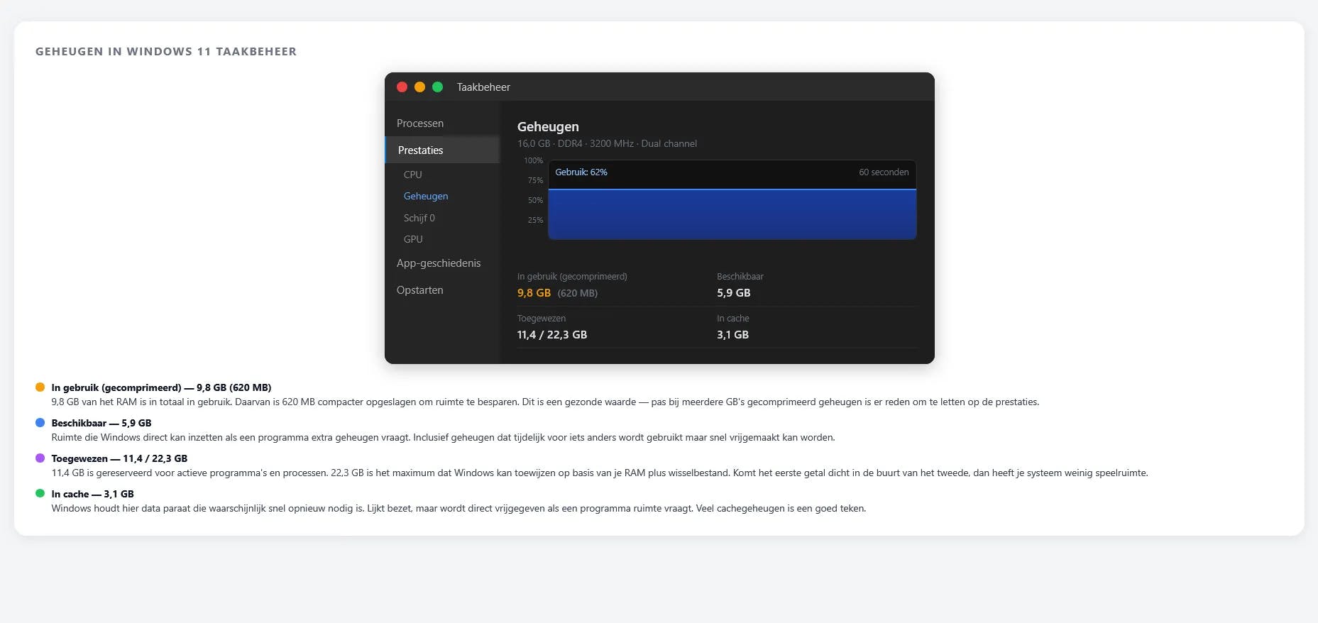The width and height of the screenshot is (1318, 623).
Task: Click the 50% axis label on the graph
Action: tap(535, 200)
